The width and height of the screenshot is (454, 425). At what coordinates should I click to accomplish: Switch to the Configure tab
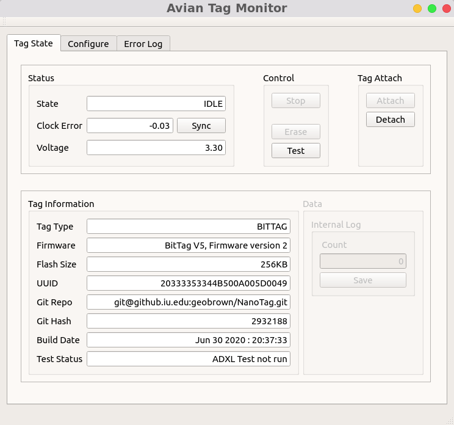88,44
